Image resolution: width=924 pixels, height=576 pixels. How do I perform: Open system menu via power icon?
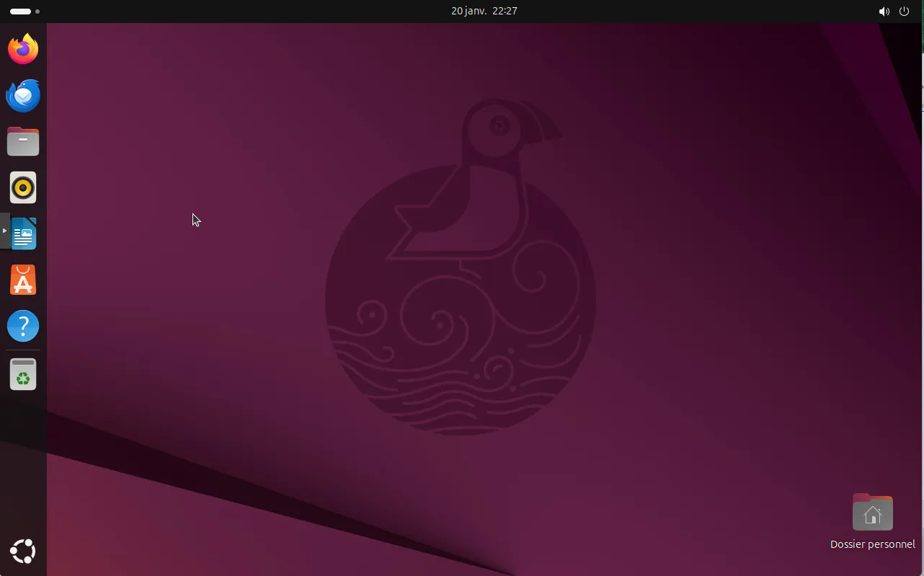(x=904, y=12)
